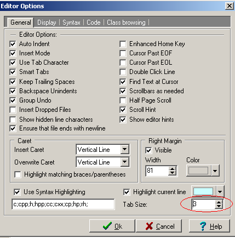Enable Half Page Scroll
Viewport: 235px width, 238px height.
123,100
